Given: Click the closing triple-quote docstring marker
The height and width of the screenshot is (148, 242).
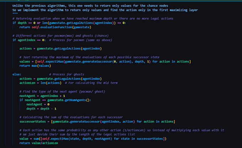Looking at the screenshot, I should (15, 13).
